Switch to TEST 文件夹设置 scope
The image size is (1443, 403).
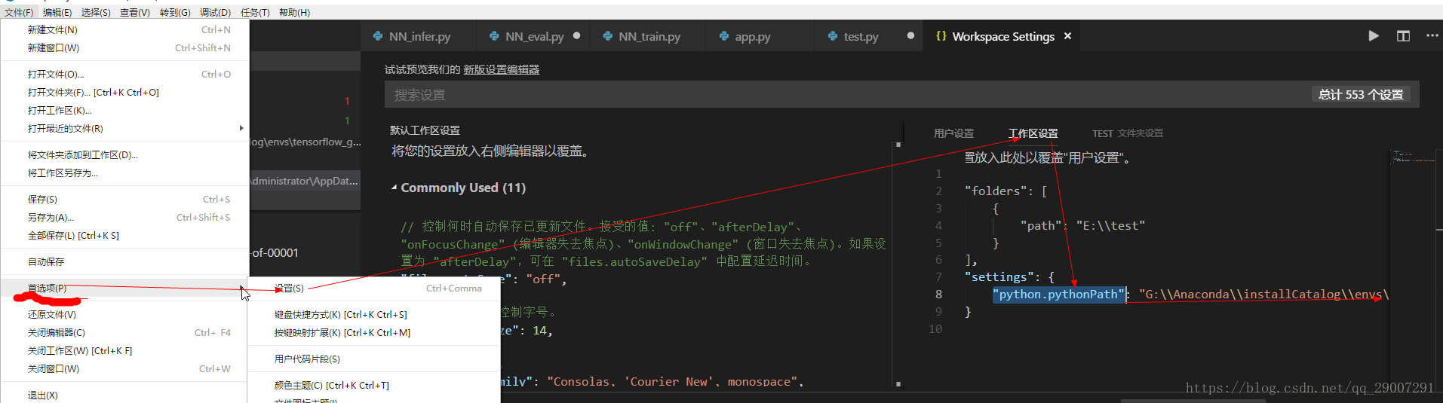[x=1127, y=133]
